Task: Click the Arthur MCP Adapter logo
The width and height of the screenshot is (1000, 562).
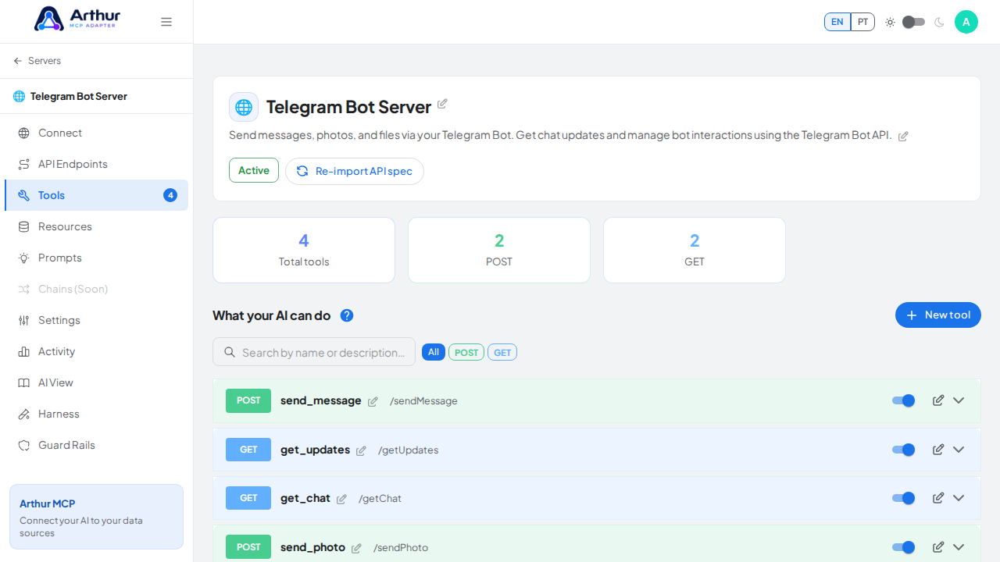Action: coord(77,19)
